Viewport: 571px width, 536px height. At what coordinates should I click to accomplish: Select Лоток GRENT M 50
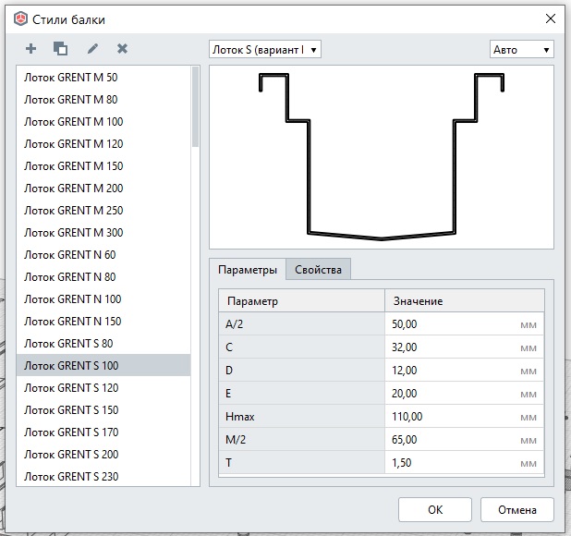103,78
